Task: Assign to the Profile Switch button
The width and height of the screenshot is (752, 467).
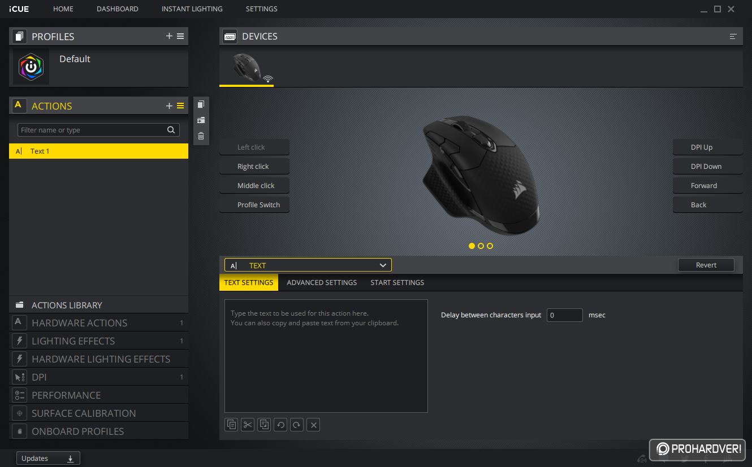Action: pos(254,205)
